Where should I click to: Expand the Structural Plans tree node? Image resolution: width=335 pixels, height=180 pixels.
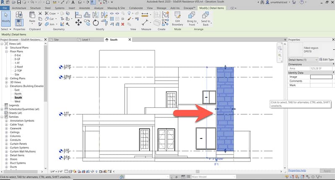tap(6, 48)
